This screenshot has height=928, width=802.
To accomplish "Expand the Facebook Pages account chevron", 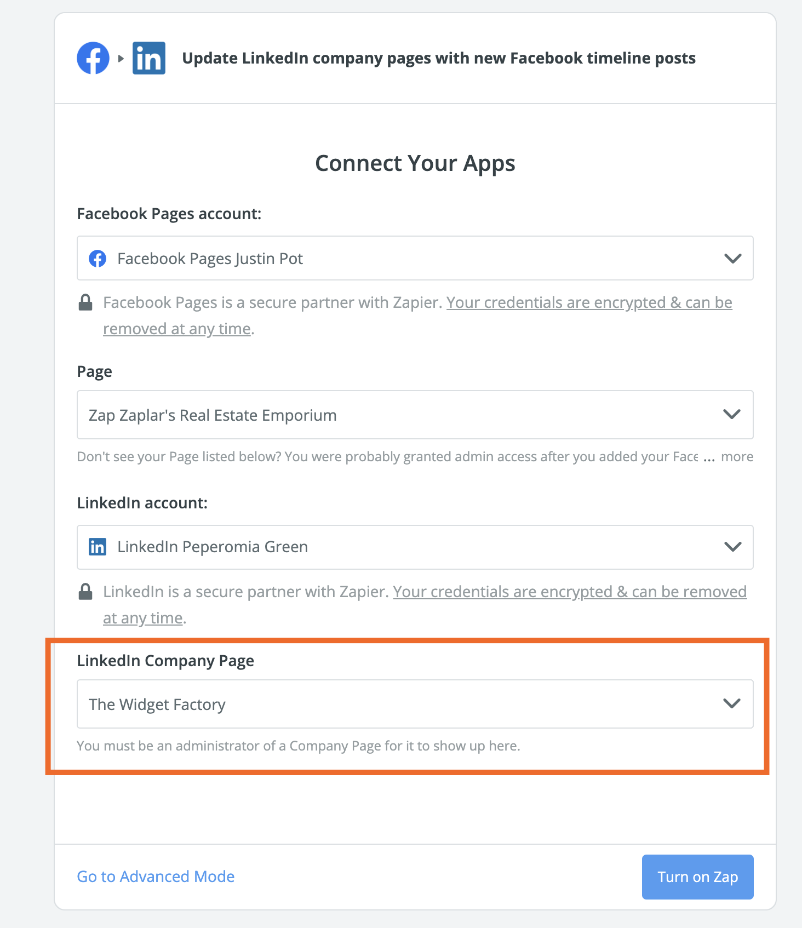I will pyautogui.click(x=732, y=259).
